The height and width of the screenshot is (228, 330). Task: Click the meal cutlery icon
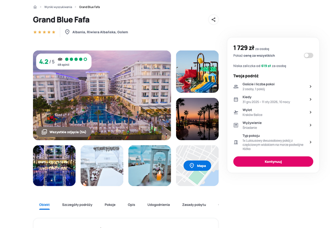[236, 125]
